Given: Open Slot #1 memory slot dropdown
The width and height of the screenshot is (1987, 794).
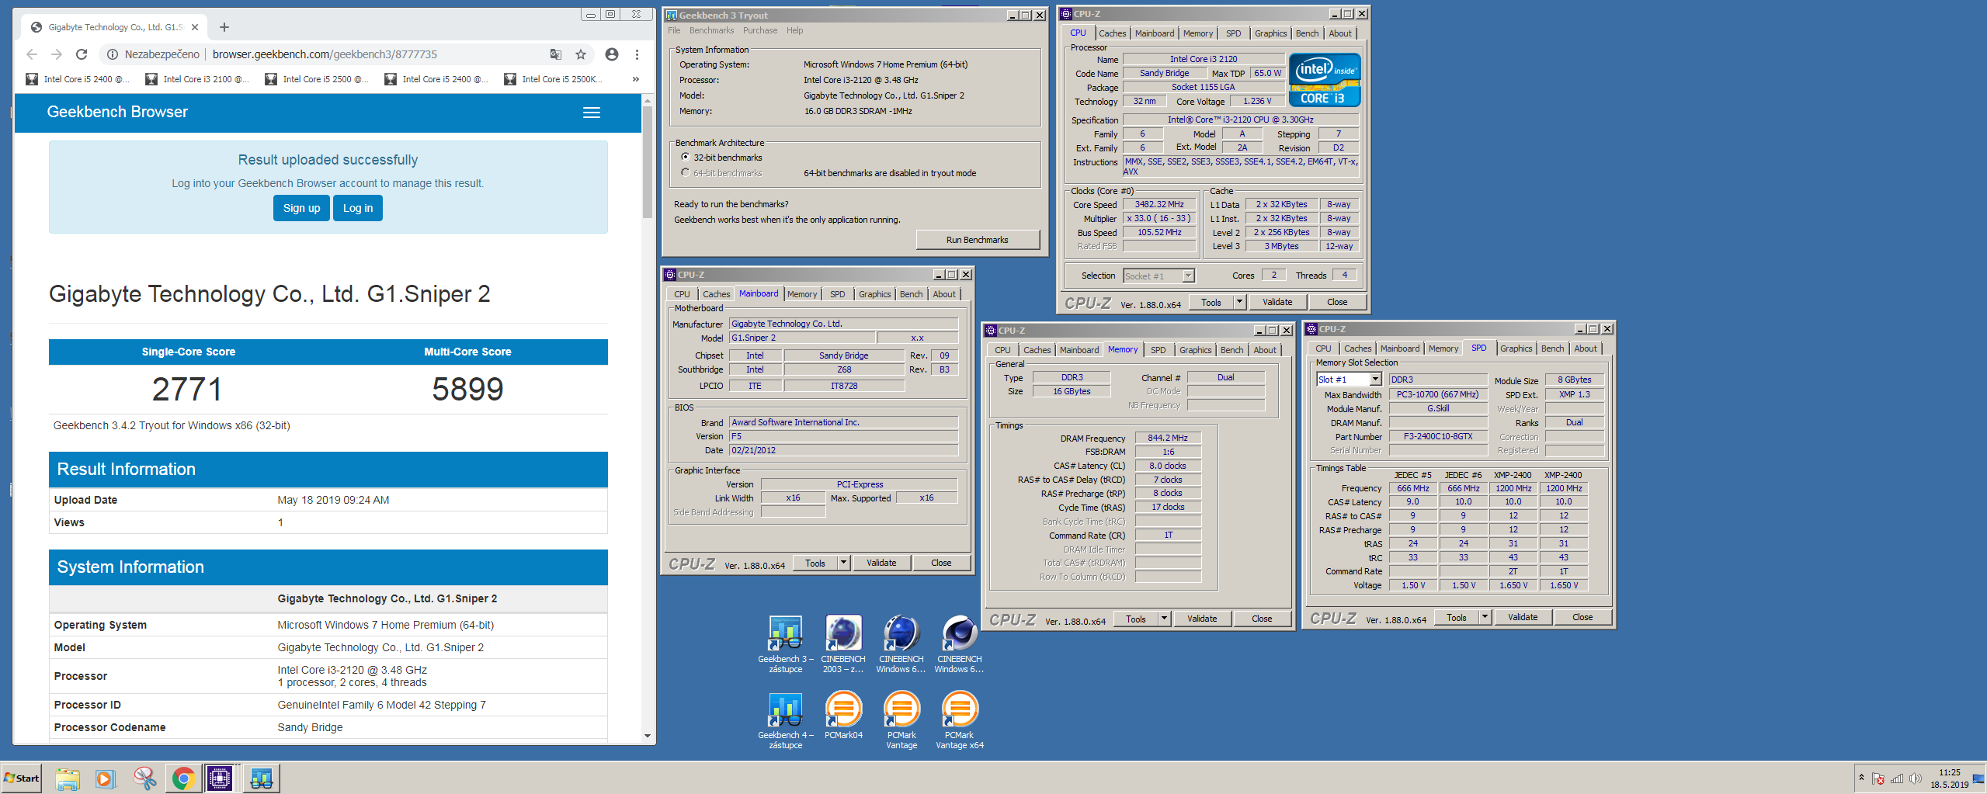Looking at the screenshot, I should [x=1375, y=379].
